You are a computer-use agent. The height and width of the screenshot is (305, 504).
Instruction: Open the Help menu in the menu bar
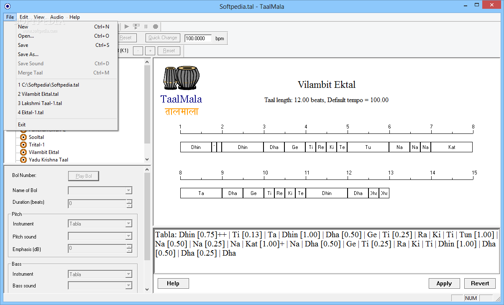pos(74,17)
